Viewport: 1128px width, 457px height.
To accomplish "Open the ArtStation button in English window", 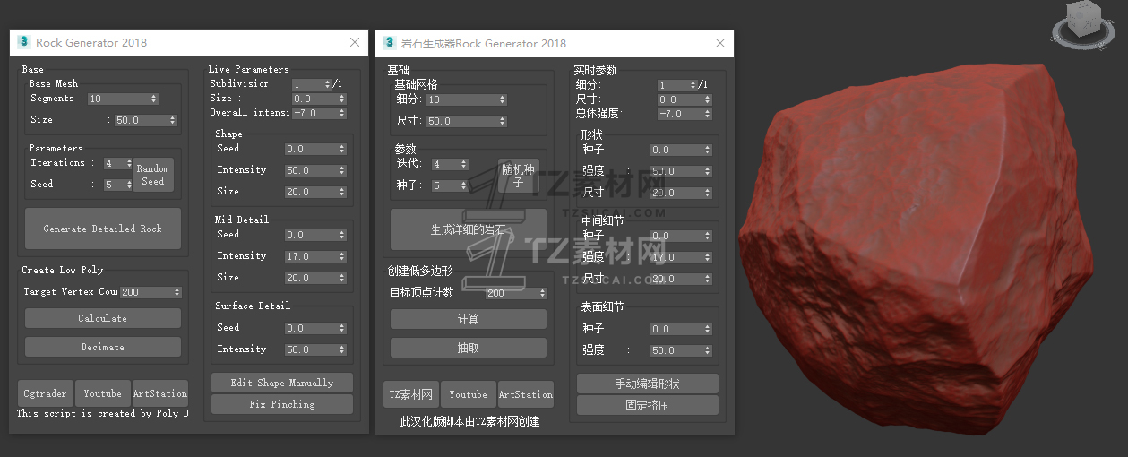I will (x=160, y=393).
